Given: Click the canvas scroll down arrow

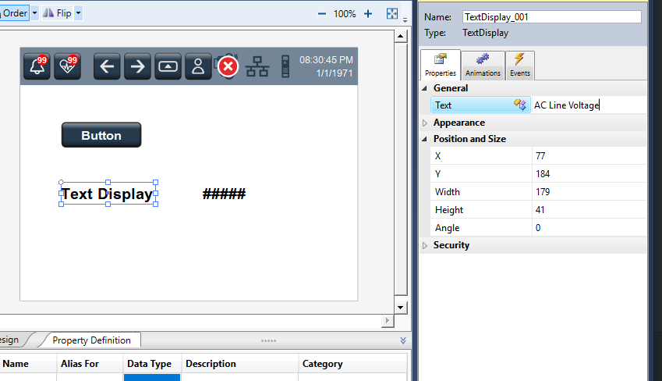Looking at the screenshot, I should tap(400, 308).
